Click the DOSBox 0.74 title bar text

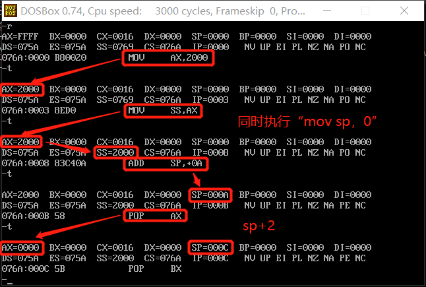coord(163,11)
